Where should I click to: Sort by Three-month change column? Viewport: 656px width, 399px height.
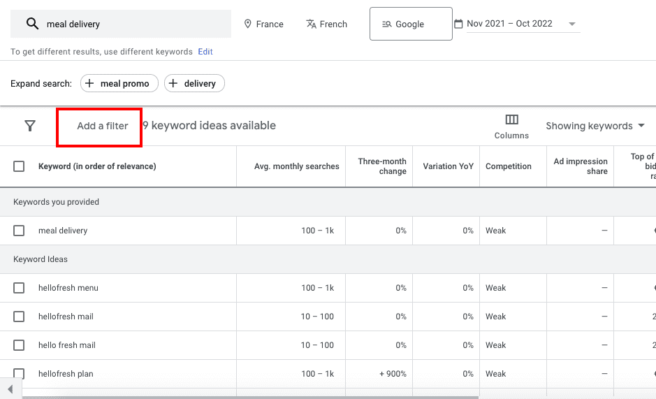pos(382,166)
